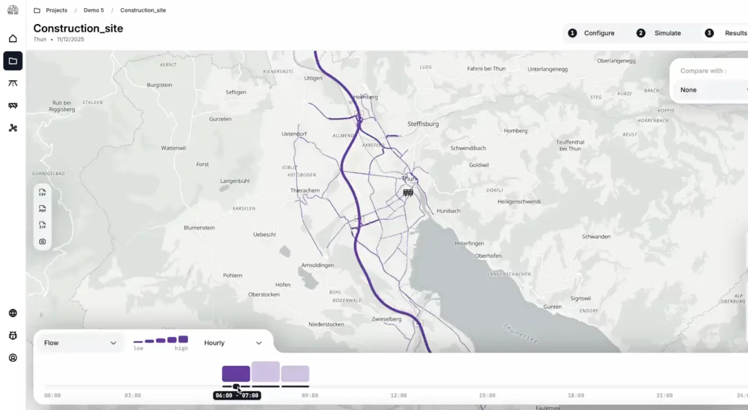Screen dimensions: 748x410
Task: Expand the Flow metric dropdown
Action: coord(80,343)
